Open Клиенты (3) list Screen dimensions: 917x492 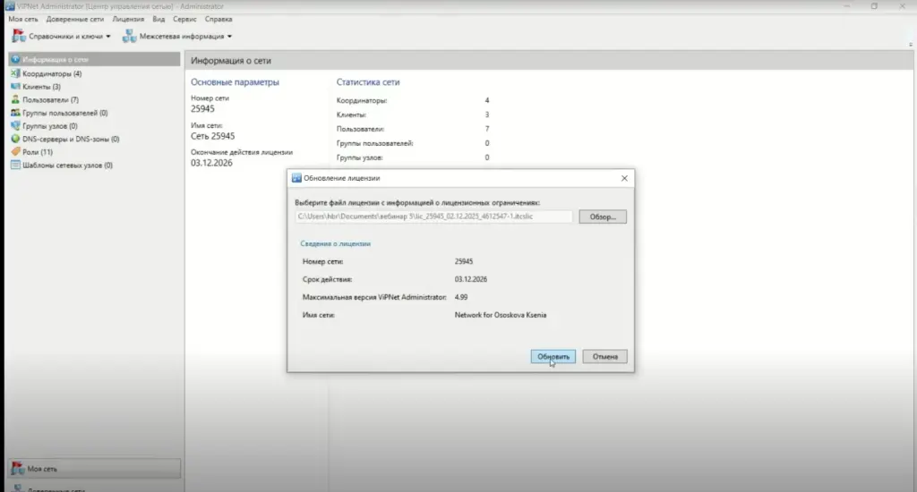[41, 87]
